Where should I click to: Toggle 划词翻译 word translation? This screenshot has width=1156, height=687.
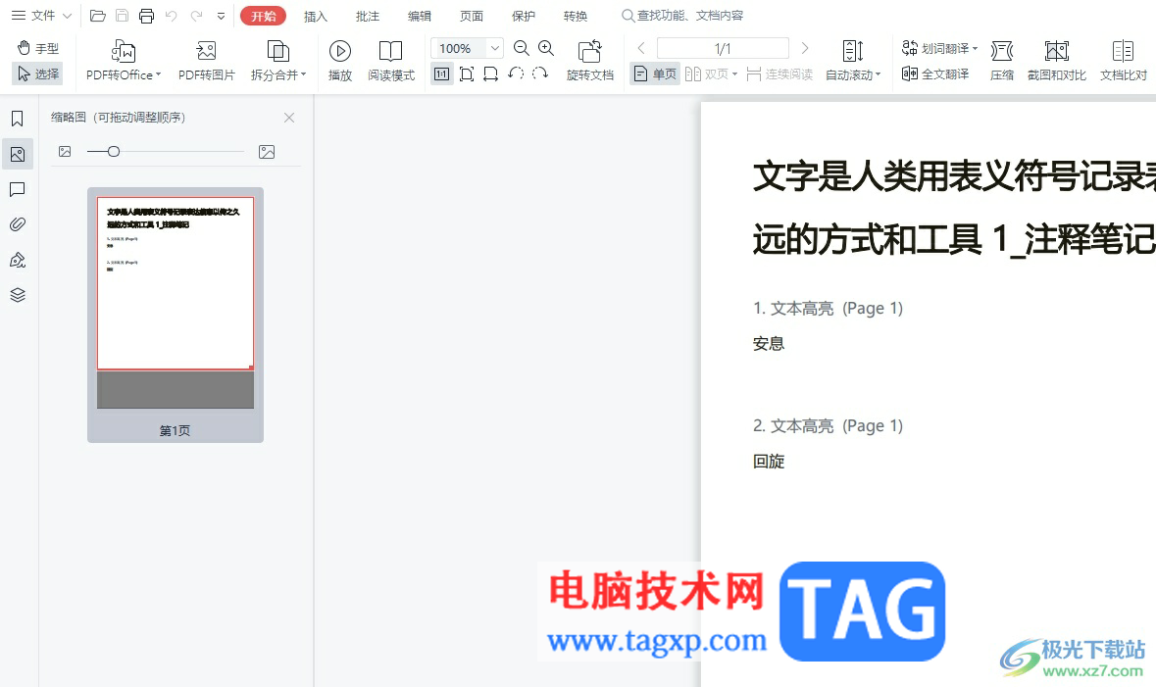934,48
